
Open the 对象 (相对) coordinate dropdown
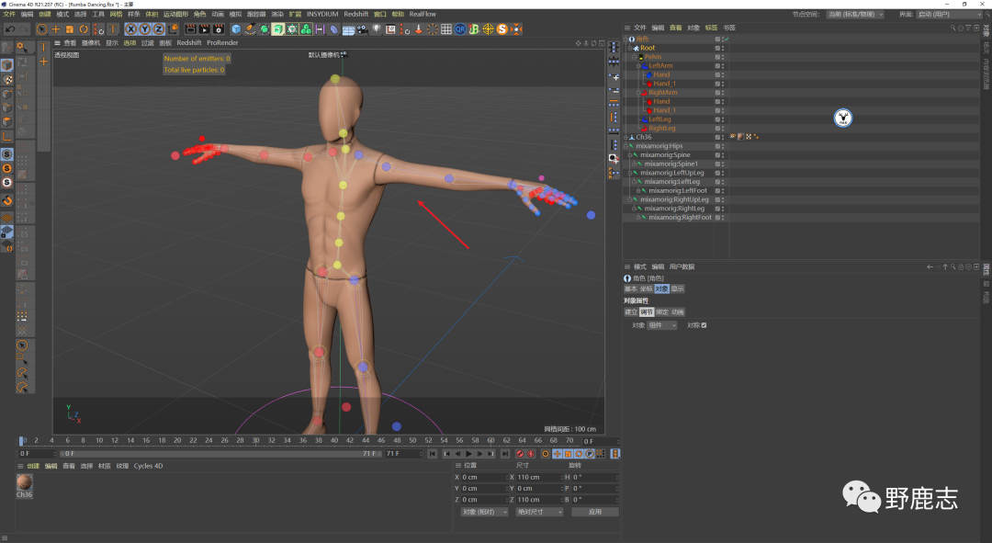[484, 512]
